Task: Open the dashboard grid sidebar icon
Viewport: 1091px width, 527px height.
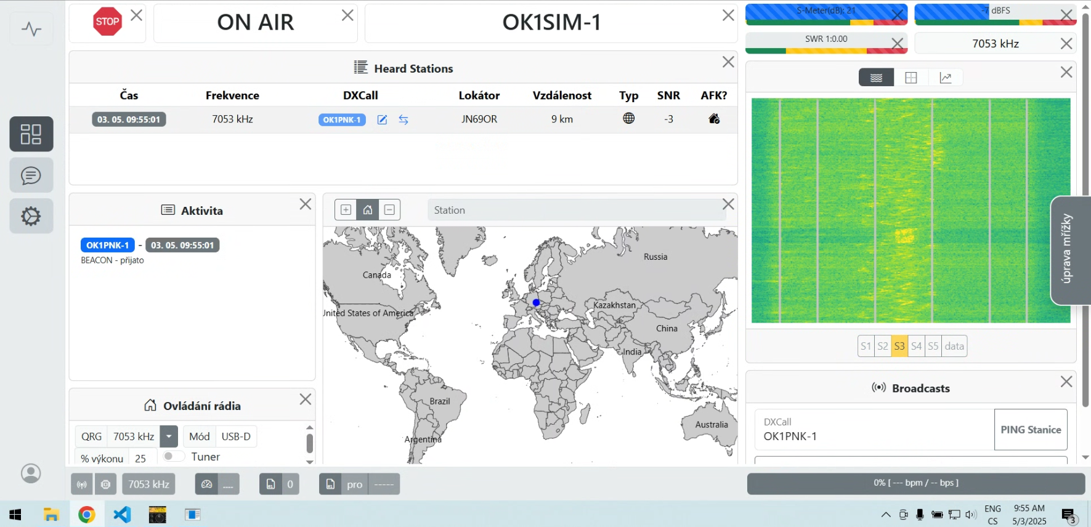Action: click(x=31, y=134)
